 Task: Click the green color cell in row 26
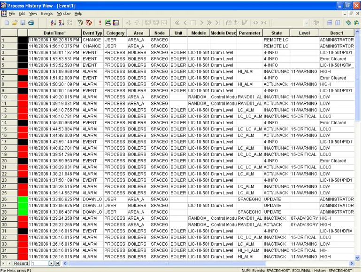pos(23,199)
